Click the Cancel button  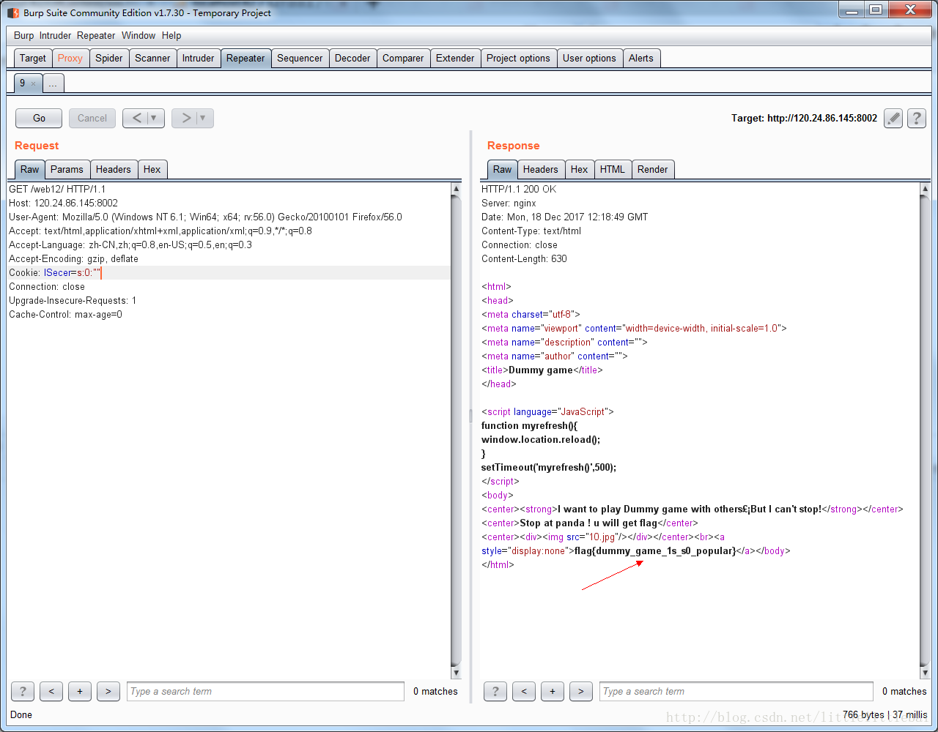tap(92, 118)
